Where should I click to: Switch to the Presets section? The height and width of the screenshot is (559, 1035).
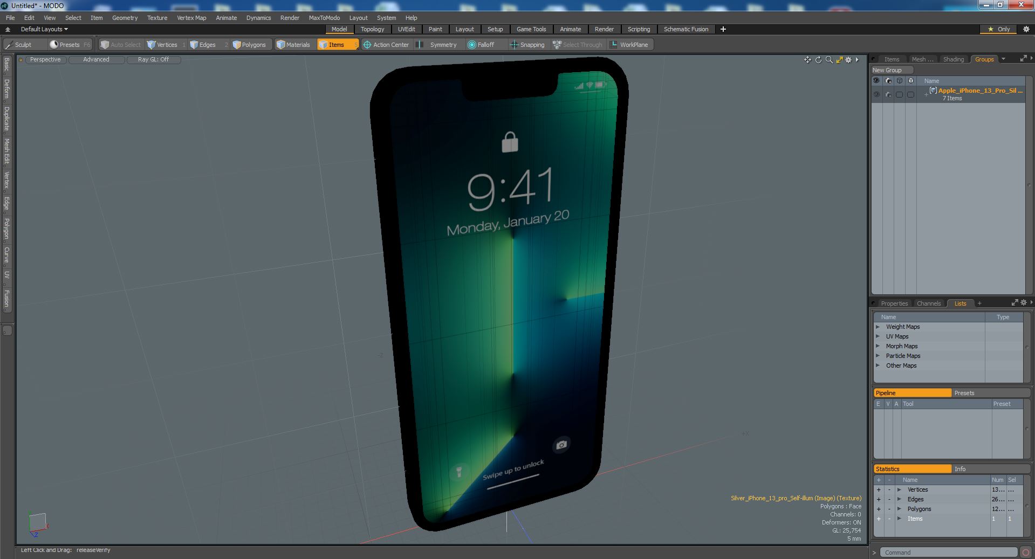(x=990, y=393)
